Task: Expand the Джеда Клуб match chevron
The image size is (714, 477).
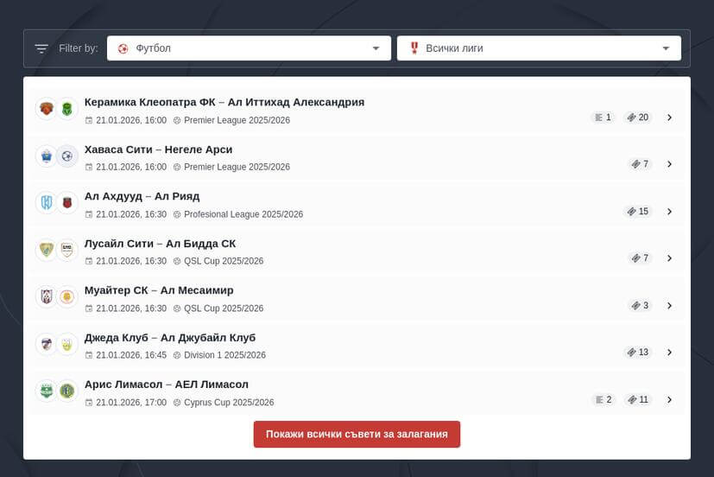Action: [x=669, y=353]
